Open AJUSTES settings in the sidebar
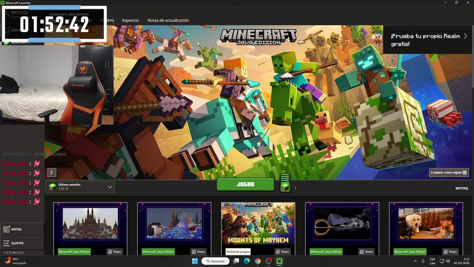Screen dimensions: 474x267 (22, 243)
